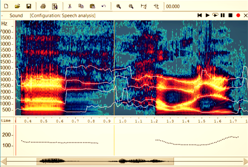This screenshot has width=248, height=167.
Task: Click the zoom to selection icon
Action: [x=144, y=6]
